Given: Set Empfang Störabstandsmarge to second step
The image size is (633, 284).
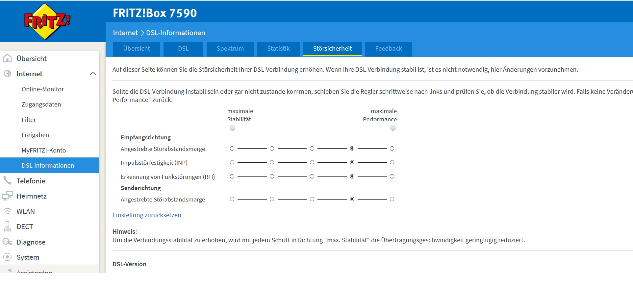Looking at the screenshot, I should 272,149.
